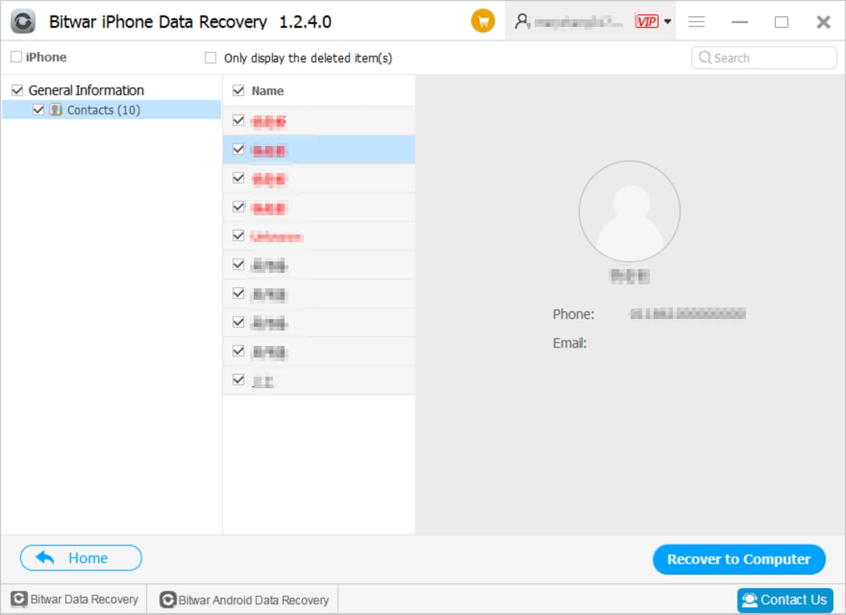Expand the account dropdown arrow
846x615 pixels.
pyautogui.click(x=667, y=22)
